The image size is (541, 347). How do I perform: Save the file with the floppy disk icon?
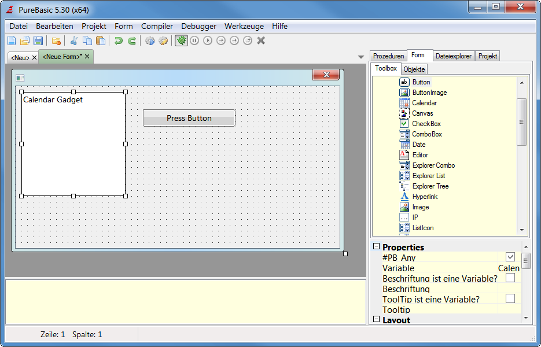pyautogui.click(x=38, y=40)
